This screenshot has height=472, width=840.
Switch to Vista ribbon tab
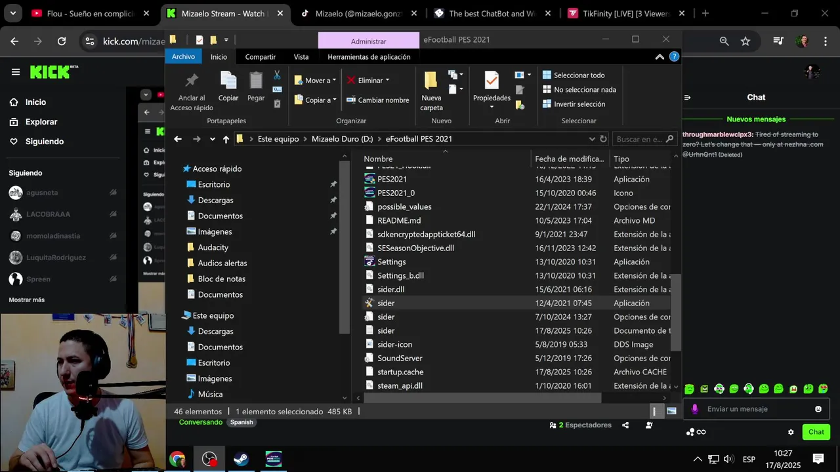pos(301,57)
